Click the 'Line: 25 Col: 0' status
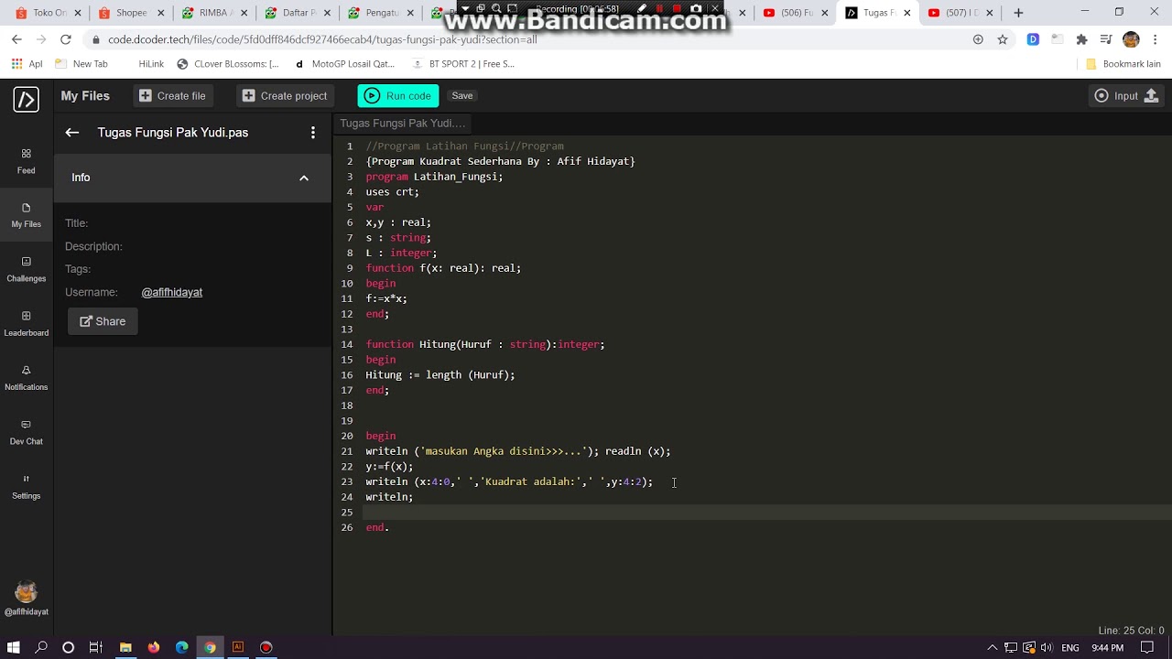This screenshot has width=1172, height=659. tap(1131, 631)
